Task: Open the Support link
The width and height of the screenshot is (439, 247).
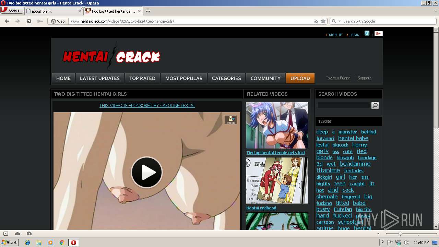Action: pyautogui.click(x=364, y=78)
